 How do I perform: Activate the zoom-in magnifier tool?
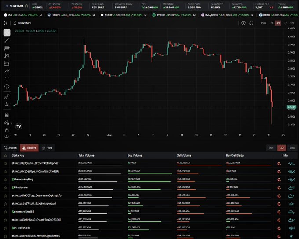7,104
